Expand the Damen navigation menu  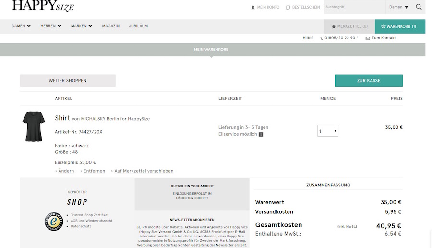pyautogui.click(x=21, y=26)
